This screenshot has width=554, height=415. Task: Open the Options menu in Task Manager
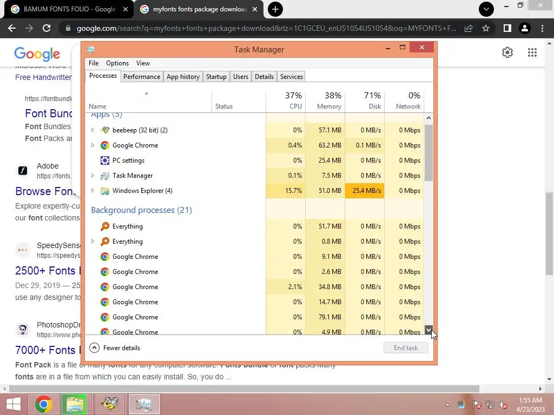coord(117,63)
